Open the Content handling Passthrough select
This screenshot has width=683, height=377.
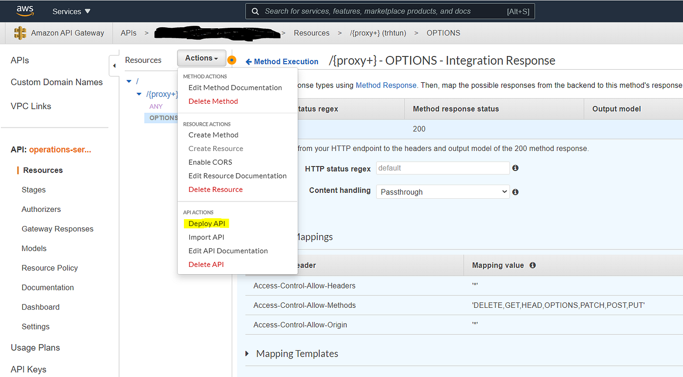point(443,192)
